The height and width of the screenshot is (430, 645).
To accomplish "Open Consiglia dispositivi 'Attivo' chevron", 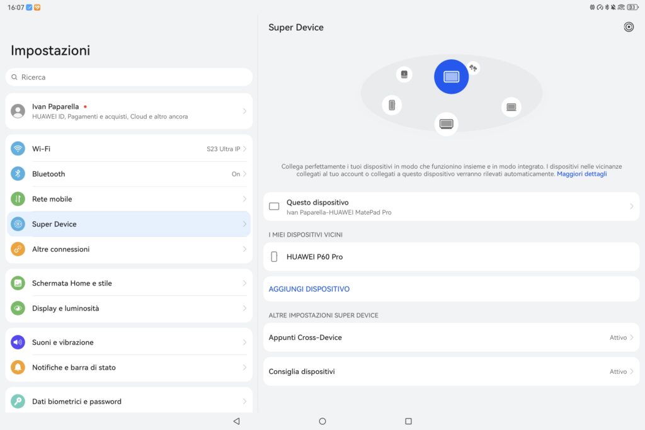I will click(x=631, y=371).
